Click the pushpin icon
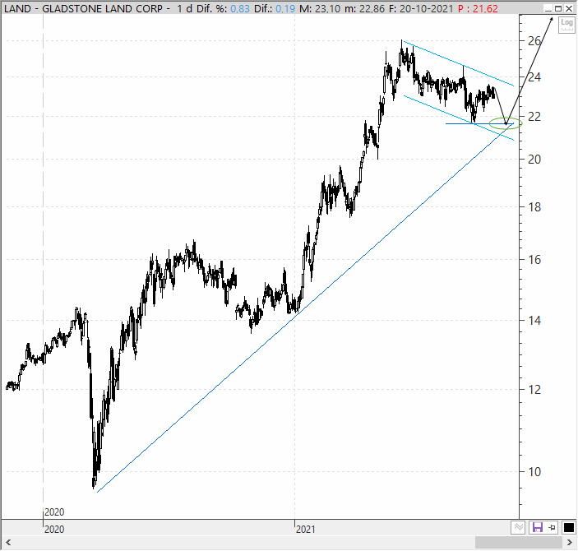Image resolution: width=578 pixels, height=551 pixels. click(x=552, y=527)
